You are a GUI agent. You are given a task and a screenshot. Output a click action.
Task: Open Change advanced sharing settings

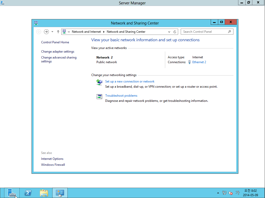(59, 59)
